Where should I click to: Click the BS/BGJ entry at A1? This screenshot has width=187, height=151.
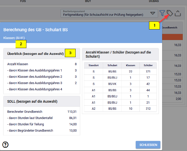(x=112, y=96)
